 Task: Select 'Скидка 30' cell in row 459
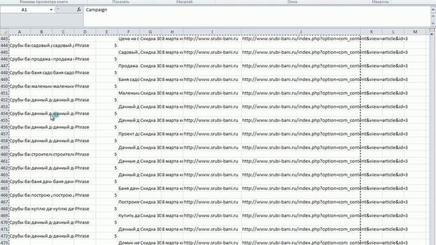pos(150,148)
